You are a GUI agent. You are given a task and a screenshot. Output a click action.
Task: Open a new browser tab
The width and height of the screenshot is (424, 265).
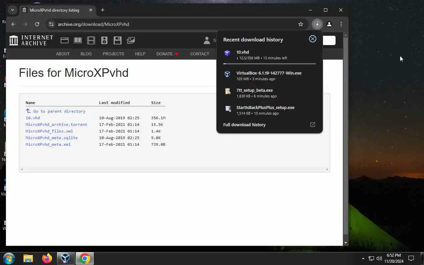click(103, 10)
